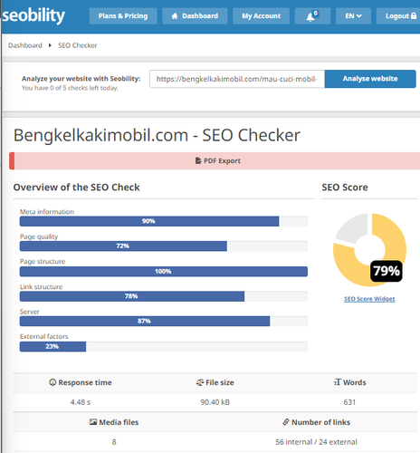Click the Words text icon

click(337, 382)
